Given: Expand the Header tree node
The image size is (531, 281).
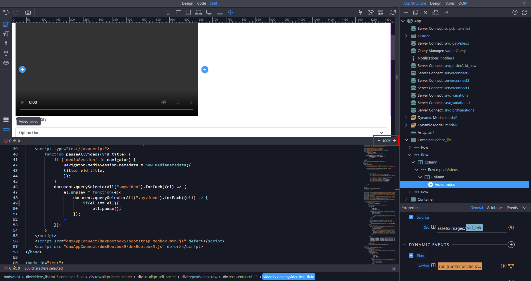Looking at the screenshot, I should [406, 36].
